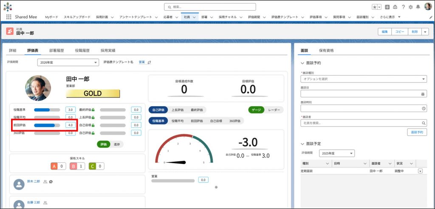The width and height of the screenshot is (435, 209).
Task: Click the global create plus icon
Action: pyautogui.click(x=387, y=7)
